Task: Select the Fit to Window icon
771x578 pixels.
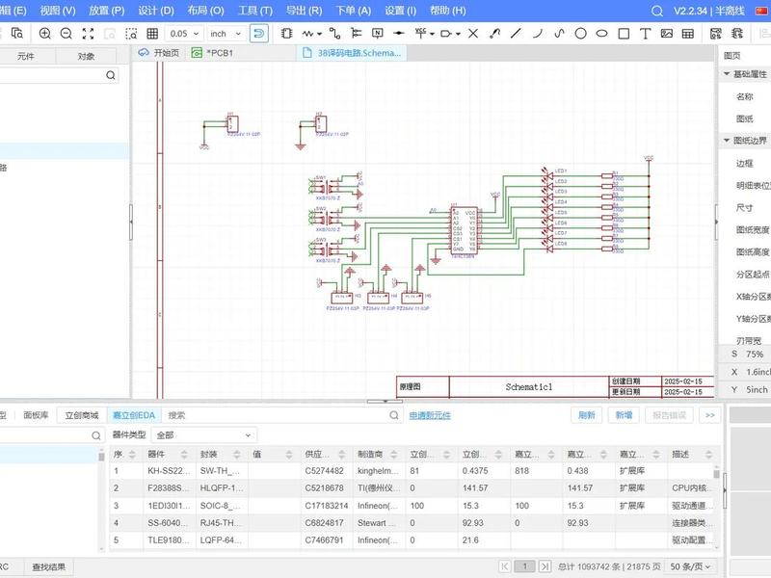Action: pyautogui.click(x=88, y=34)
